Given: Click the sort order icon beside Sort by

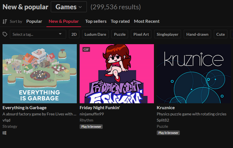Looking at the screenshot, I should [x=5, y=22].
